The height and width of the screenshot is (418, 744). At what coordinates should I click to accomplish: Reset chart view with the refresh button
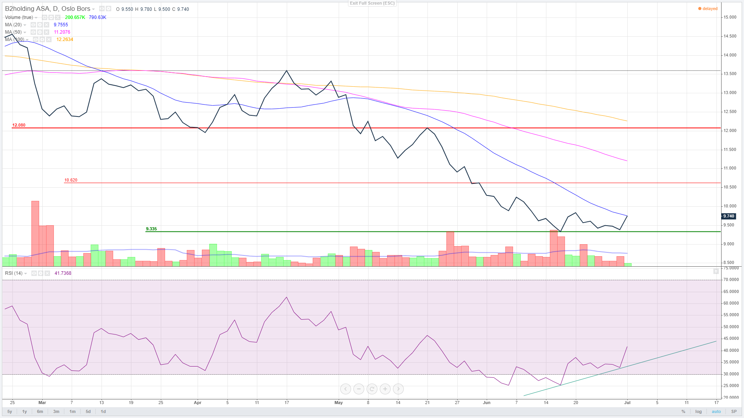372,389
